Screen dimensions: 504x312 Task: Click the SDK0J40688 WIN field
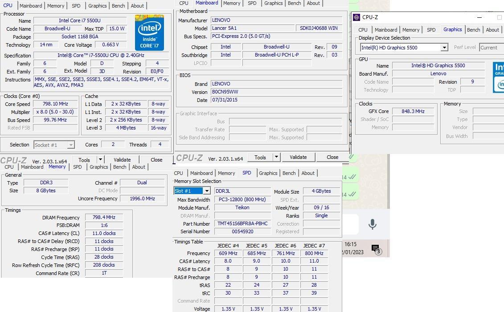(x=319, y=28)
